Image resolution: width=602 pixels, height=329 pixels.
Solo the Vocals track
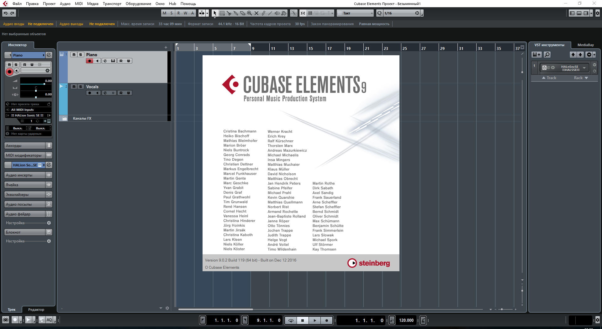click(x=81, y=87)
